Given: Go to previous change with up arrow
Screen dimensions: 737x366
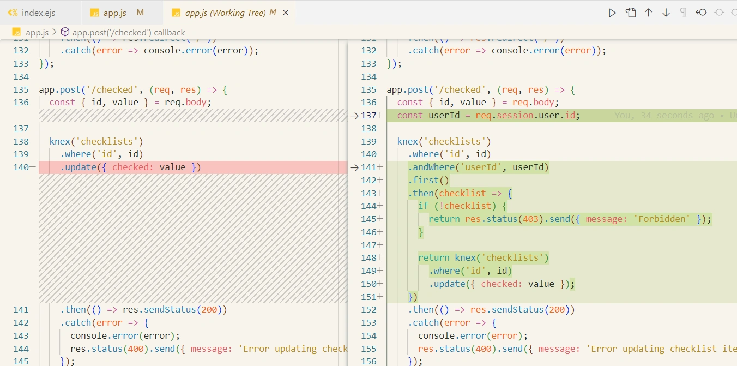Looking at the screenshot, I should [648, 13].
